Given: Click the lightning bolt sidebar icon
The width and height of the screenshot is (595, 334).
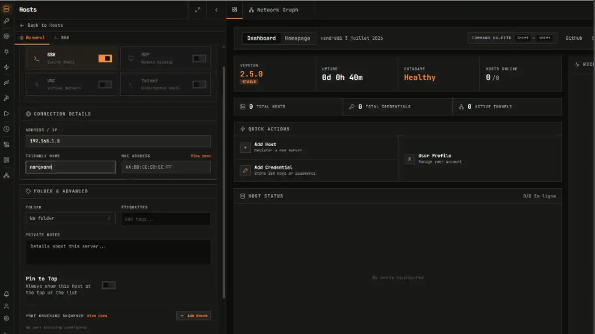Looking at the screenshot, I should coord(7,67).
